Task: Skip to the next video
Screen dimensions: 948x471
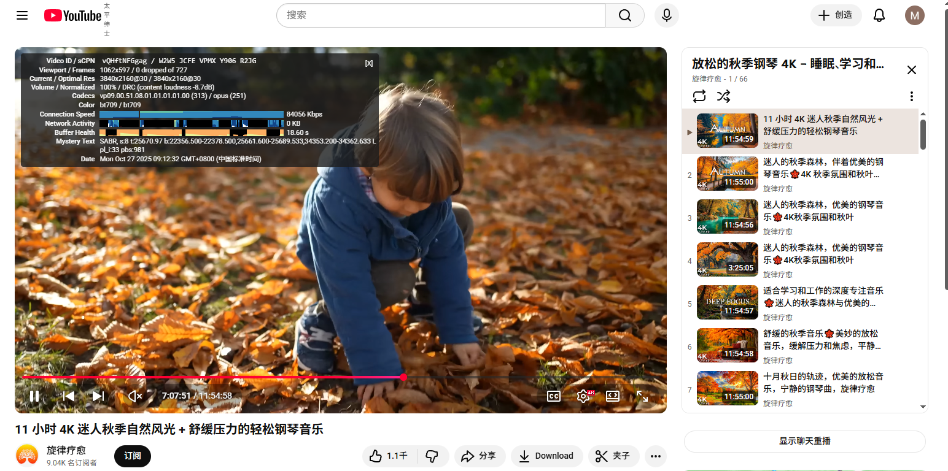Action: coord(98,396)
